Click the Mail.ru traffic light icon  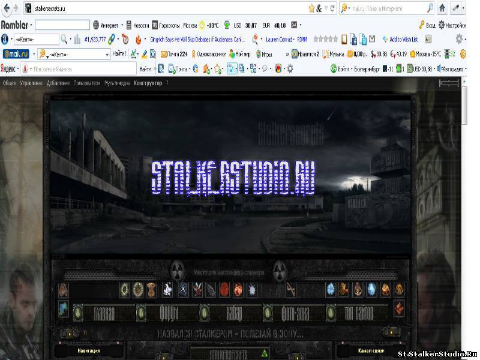pyautogui.click(x=447, y=54)
